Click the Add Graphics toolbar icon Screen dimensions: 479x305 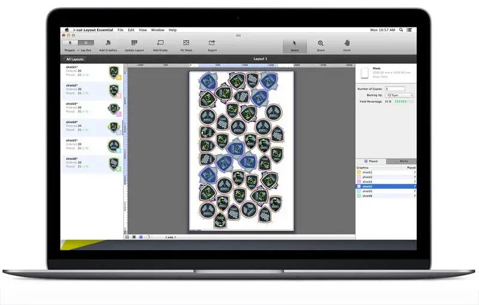[x=108, y=43]
